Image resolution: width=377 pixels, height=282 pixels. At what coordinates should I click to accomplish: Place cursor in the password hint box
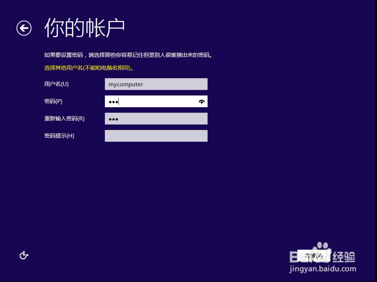pyautogui.click(x=156, y=136)
